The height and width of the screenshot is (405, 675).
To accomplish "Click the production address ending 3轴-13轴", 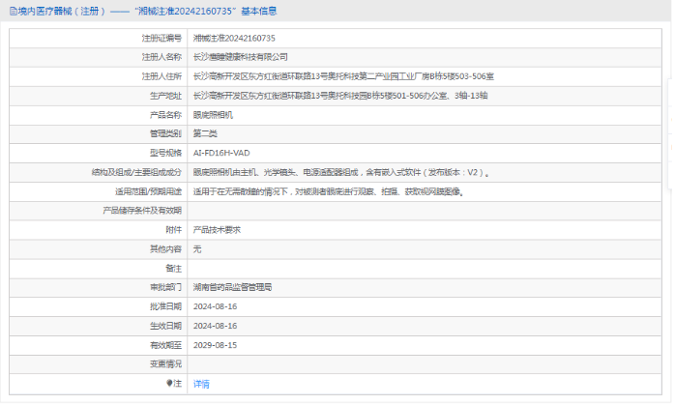I will 340,96.
